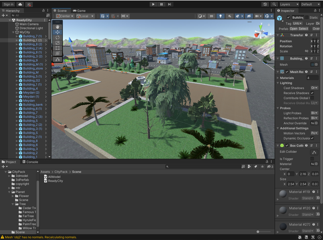Click the prefab Open button

click(x=294, y=29)
